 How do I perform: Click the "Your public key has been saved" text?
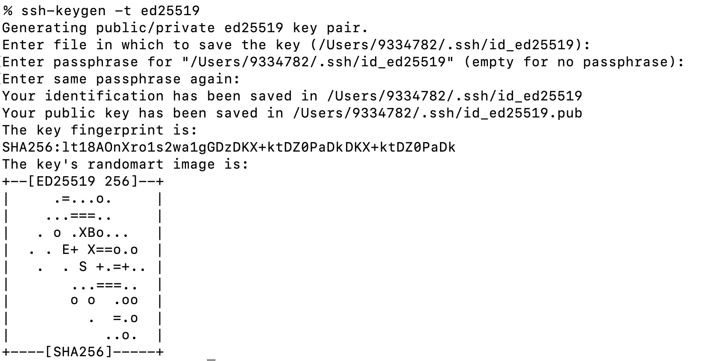point(130,113)
